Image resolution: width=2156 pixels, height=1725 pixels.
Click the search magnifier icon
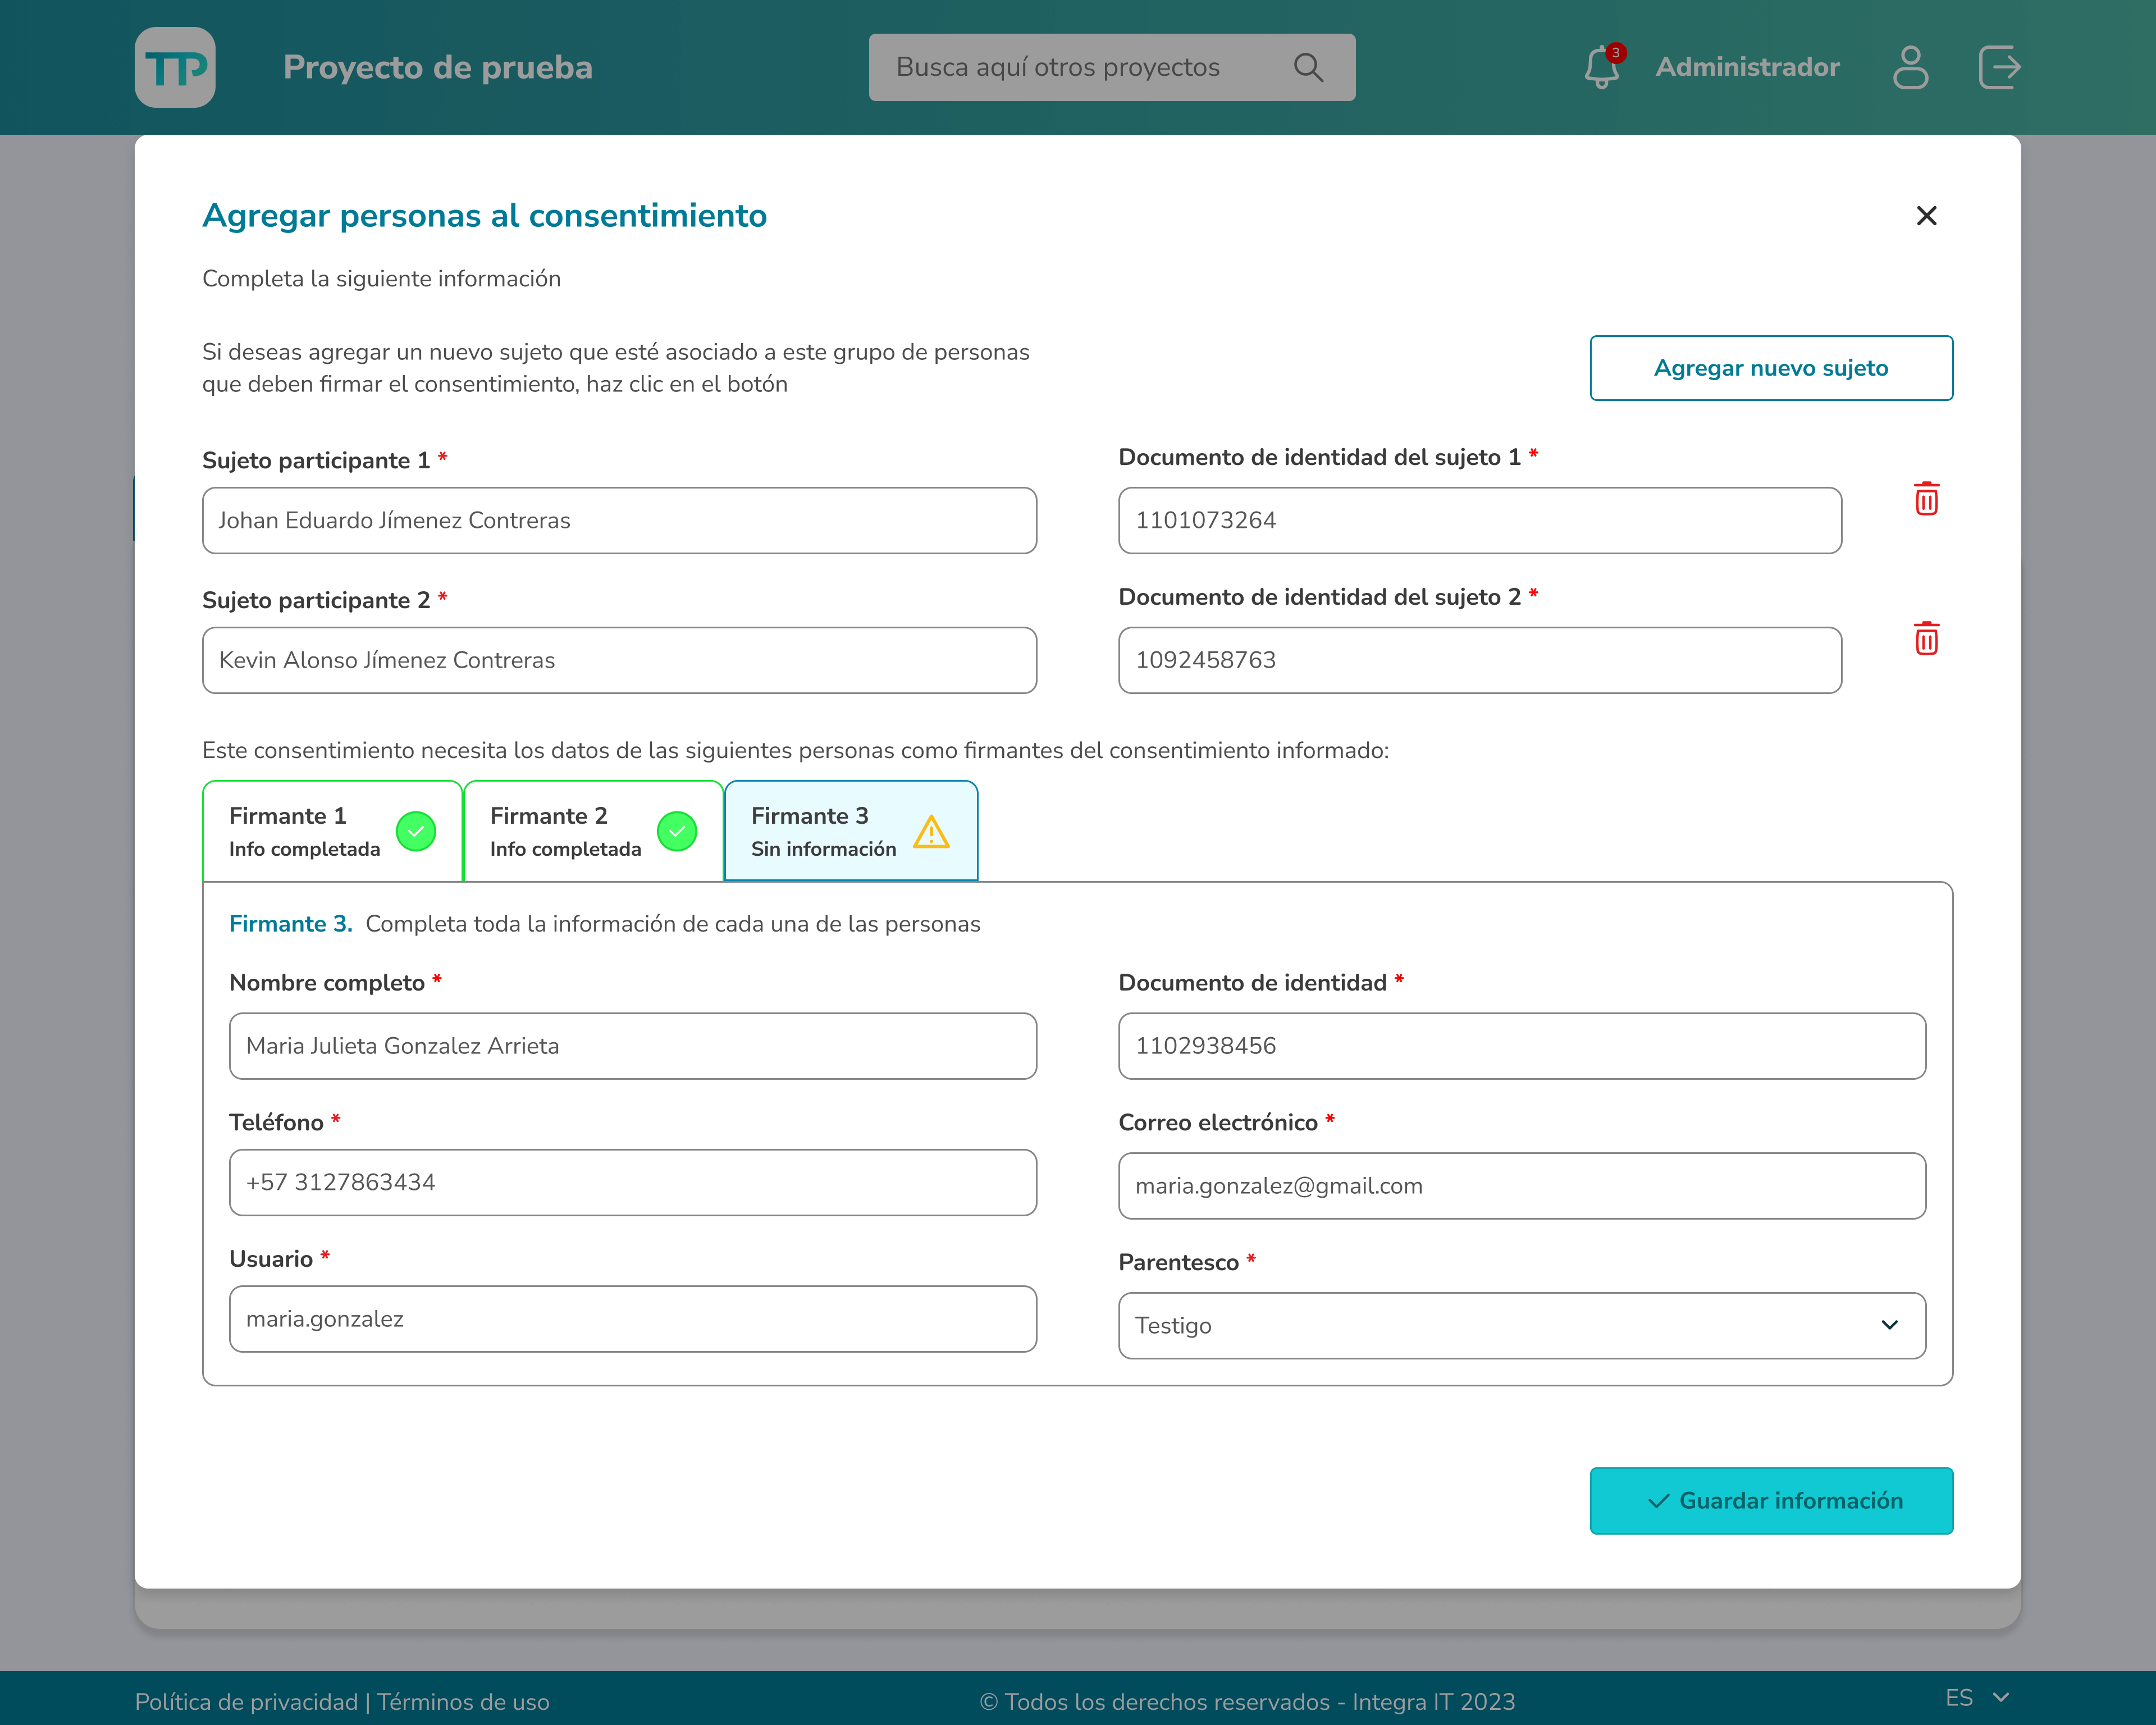1308,67
